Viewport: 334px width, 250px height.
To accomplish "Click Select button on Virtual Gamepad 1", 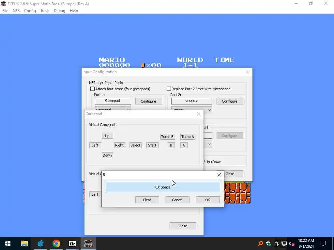I will 135,145.
